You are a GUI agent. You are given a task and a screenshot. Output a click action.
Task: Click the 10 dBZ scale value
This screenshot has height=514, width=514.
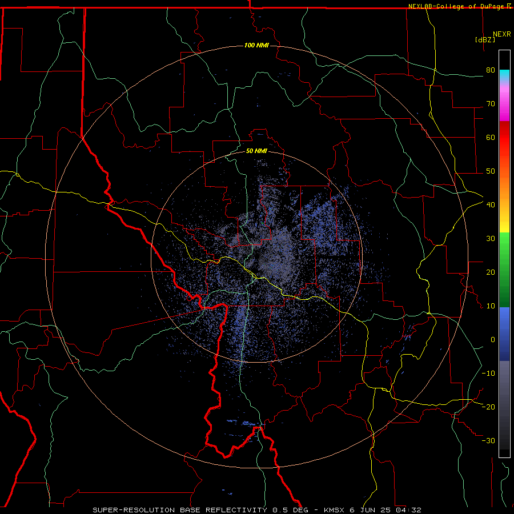[x=491, y=306]
